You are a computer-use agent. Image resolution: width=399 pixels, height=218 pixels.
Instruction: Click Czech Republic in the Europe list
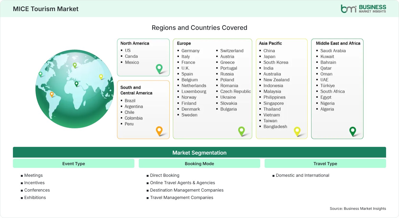[x=236, y=91]
